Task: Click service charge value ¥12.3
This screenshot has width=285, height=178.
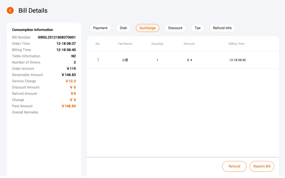Action: pyautogui.click(x=71, y=81)
